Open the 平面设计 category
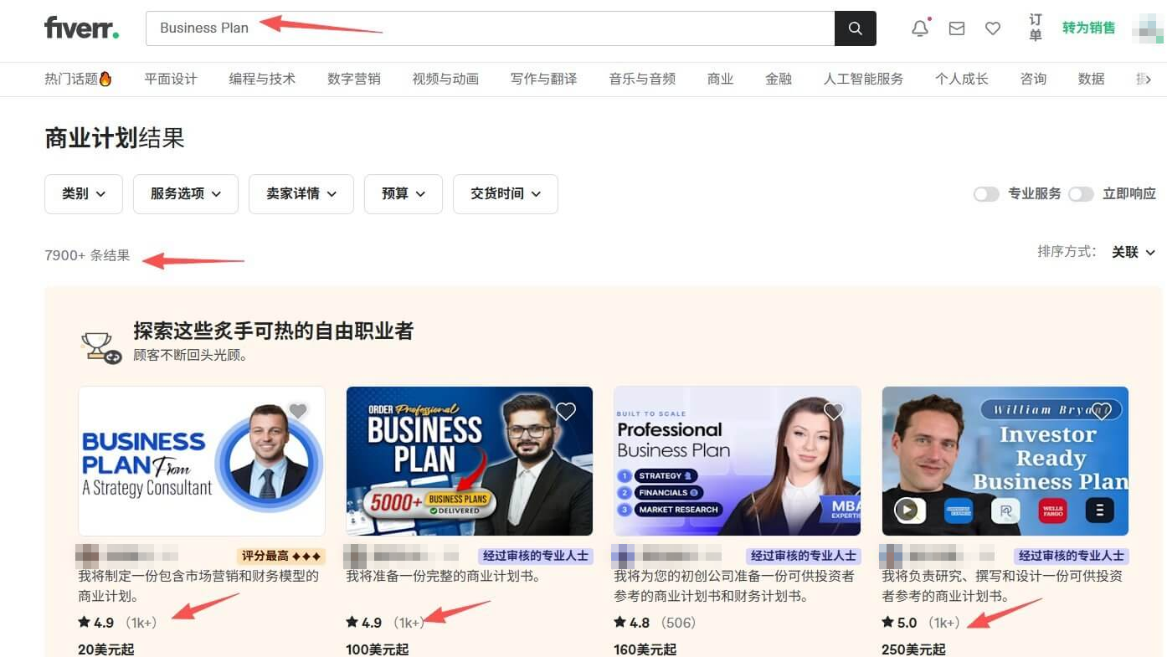 pos(171,79)
